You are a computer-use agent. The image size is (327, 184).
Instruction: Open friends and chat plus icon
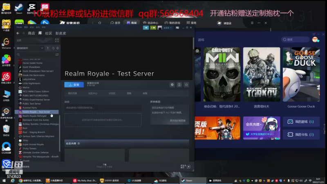point(188,166)
